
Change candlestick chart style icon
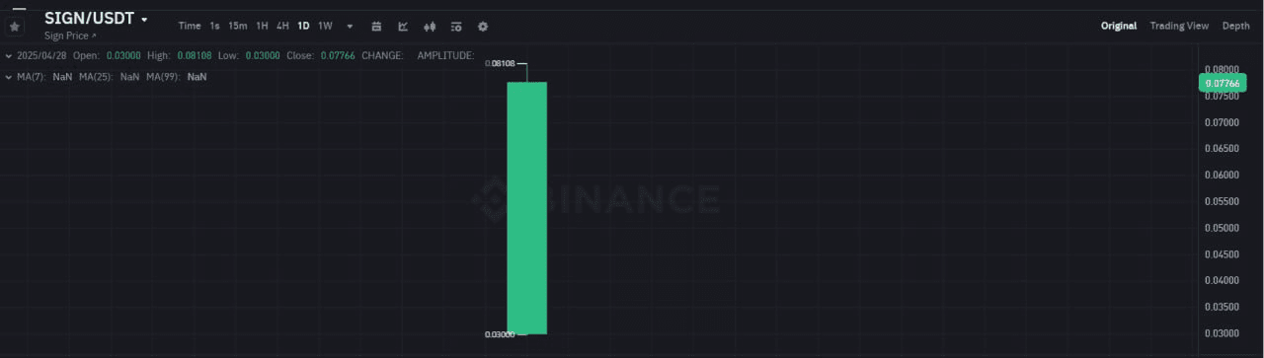point(430,27)
